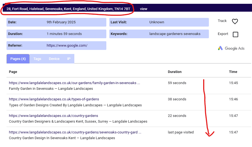The image size is (252, 147).
Task: Open the family-garden-in-sevenoaks page URL
Action: tap(74, 83)
